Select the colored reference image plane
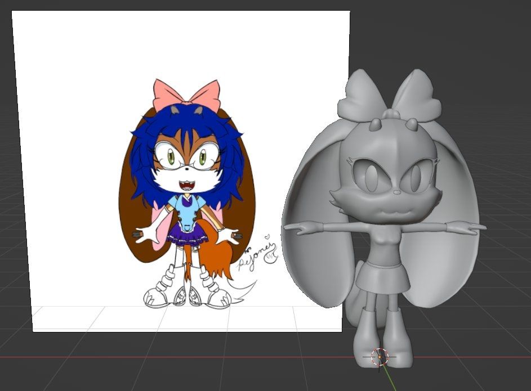531x391 pixels. pos(181,171)
